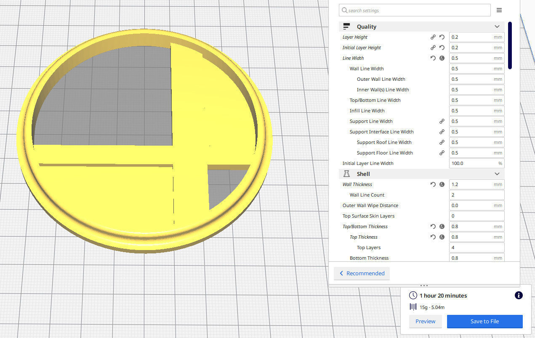Click the '15g · 5.04m' material estimate
Viewport: 535px width, 338px height.
(x=432, y=307)
